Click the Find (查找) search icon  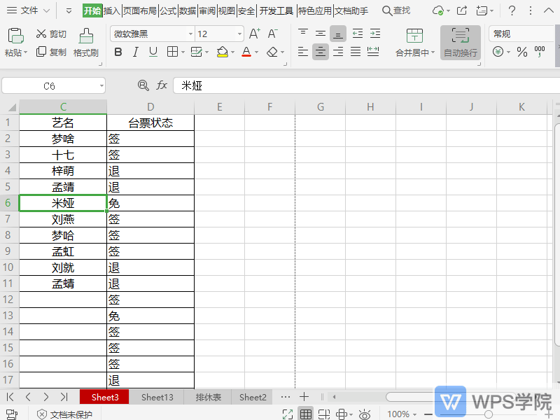388,10
